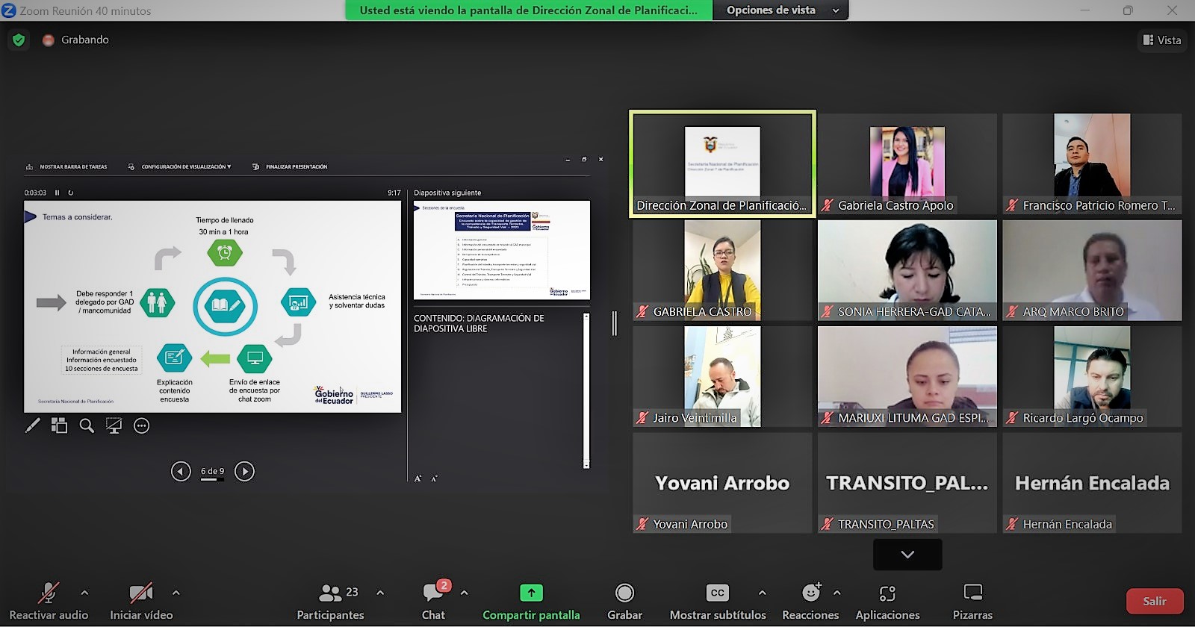Expand the Opciones de vista dropdown
The width and height of the screenshot is (1195, 627).
point(782,10)
